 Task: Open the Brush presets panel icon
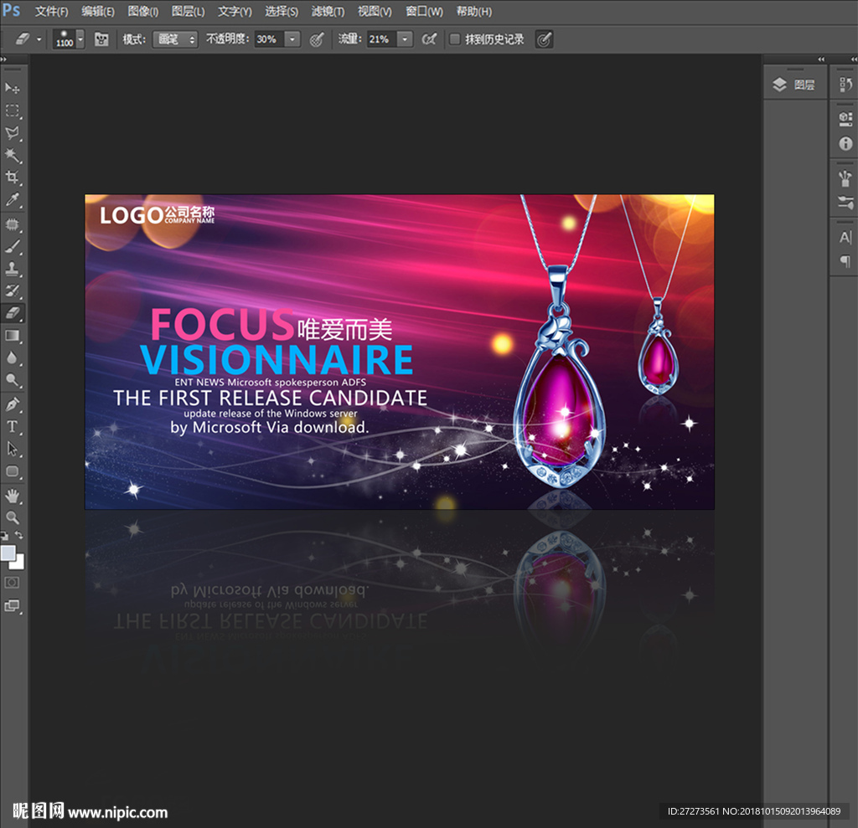[845, 177]
